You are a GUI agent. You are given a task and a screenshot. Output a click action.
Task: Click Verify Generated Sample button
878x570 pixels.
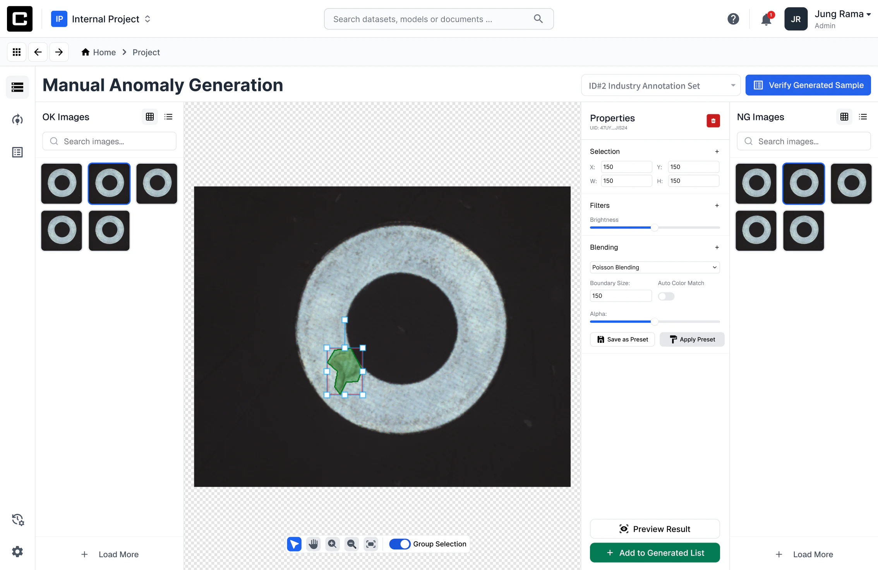click(x=808, y=85)
